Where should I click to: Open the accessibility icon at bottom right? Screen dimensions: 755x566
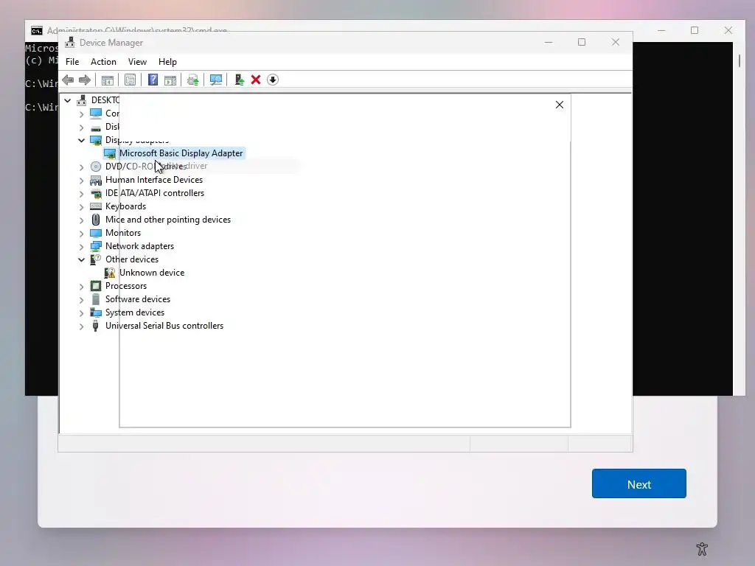point(702,548)
